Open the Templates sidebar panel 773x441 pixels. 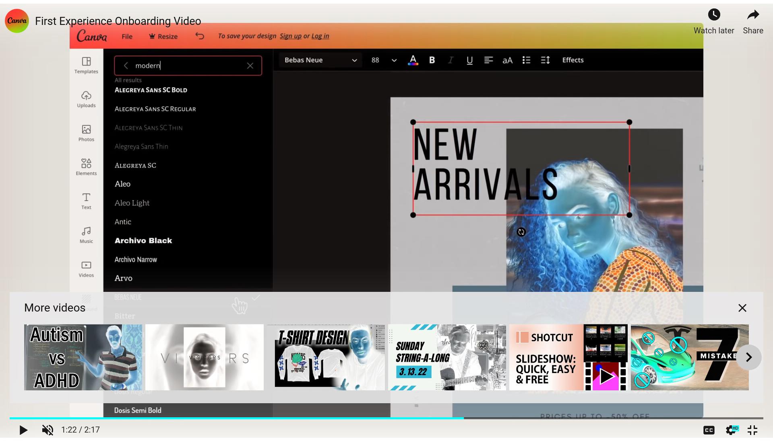(86, 65)
